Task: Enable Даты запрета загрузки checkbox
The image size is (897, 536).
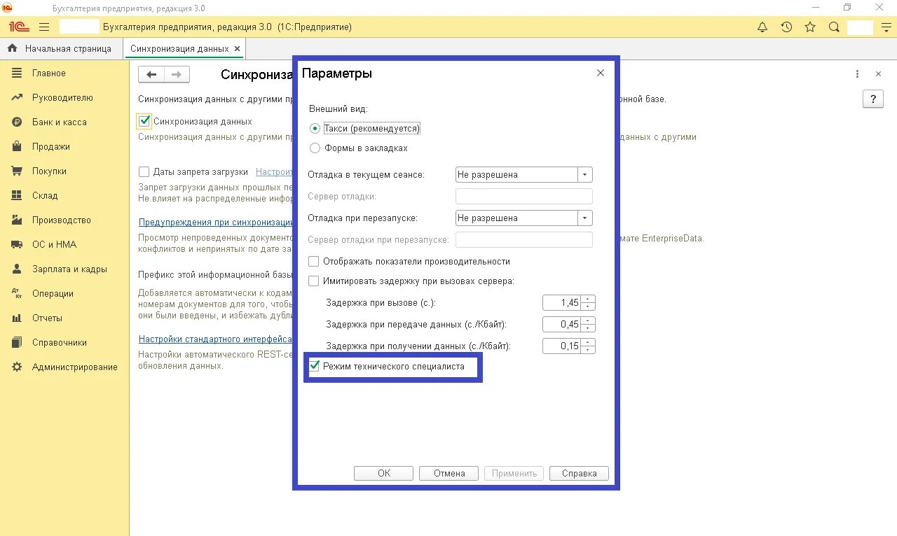Action: pyautogui.click(x=144, y=171)
